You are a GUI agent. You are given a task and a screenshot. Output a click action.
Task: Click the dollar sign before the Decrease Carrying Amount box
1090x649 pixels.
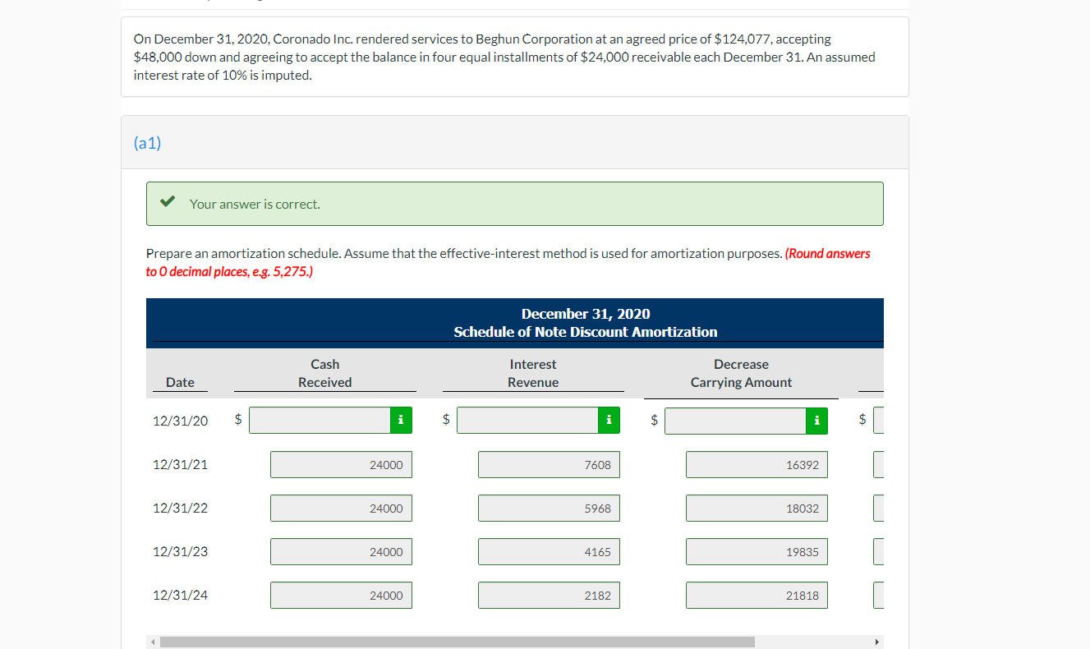[x=654, y=420]
